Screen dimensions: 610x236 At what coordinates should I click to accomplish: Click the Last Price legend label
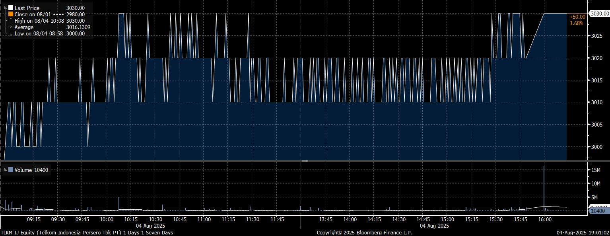pos(27,8)
